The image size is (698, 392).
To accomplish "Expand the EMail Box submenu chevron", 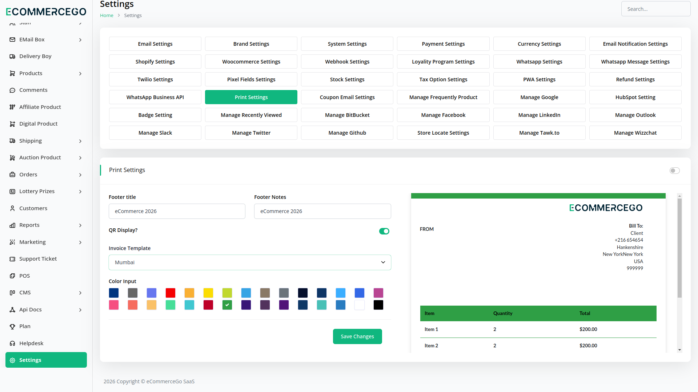I will coord(80,40).
